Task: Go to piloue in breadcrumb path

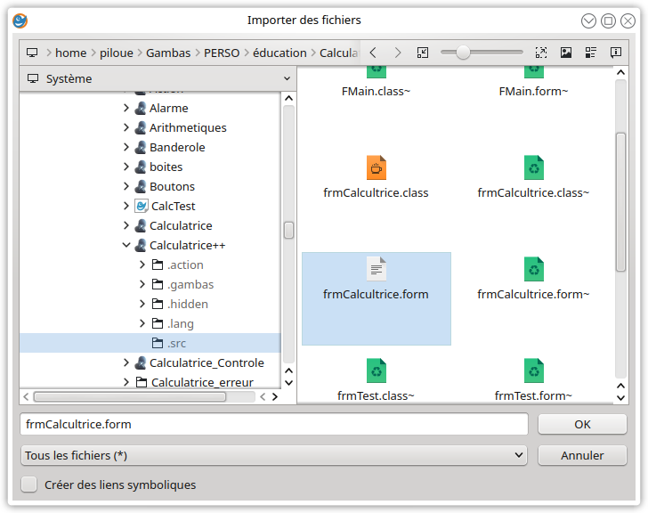Action: 116,53
